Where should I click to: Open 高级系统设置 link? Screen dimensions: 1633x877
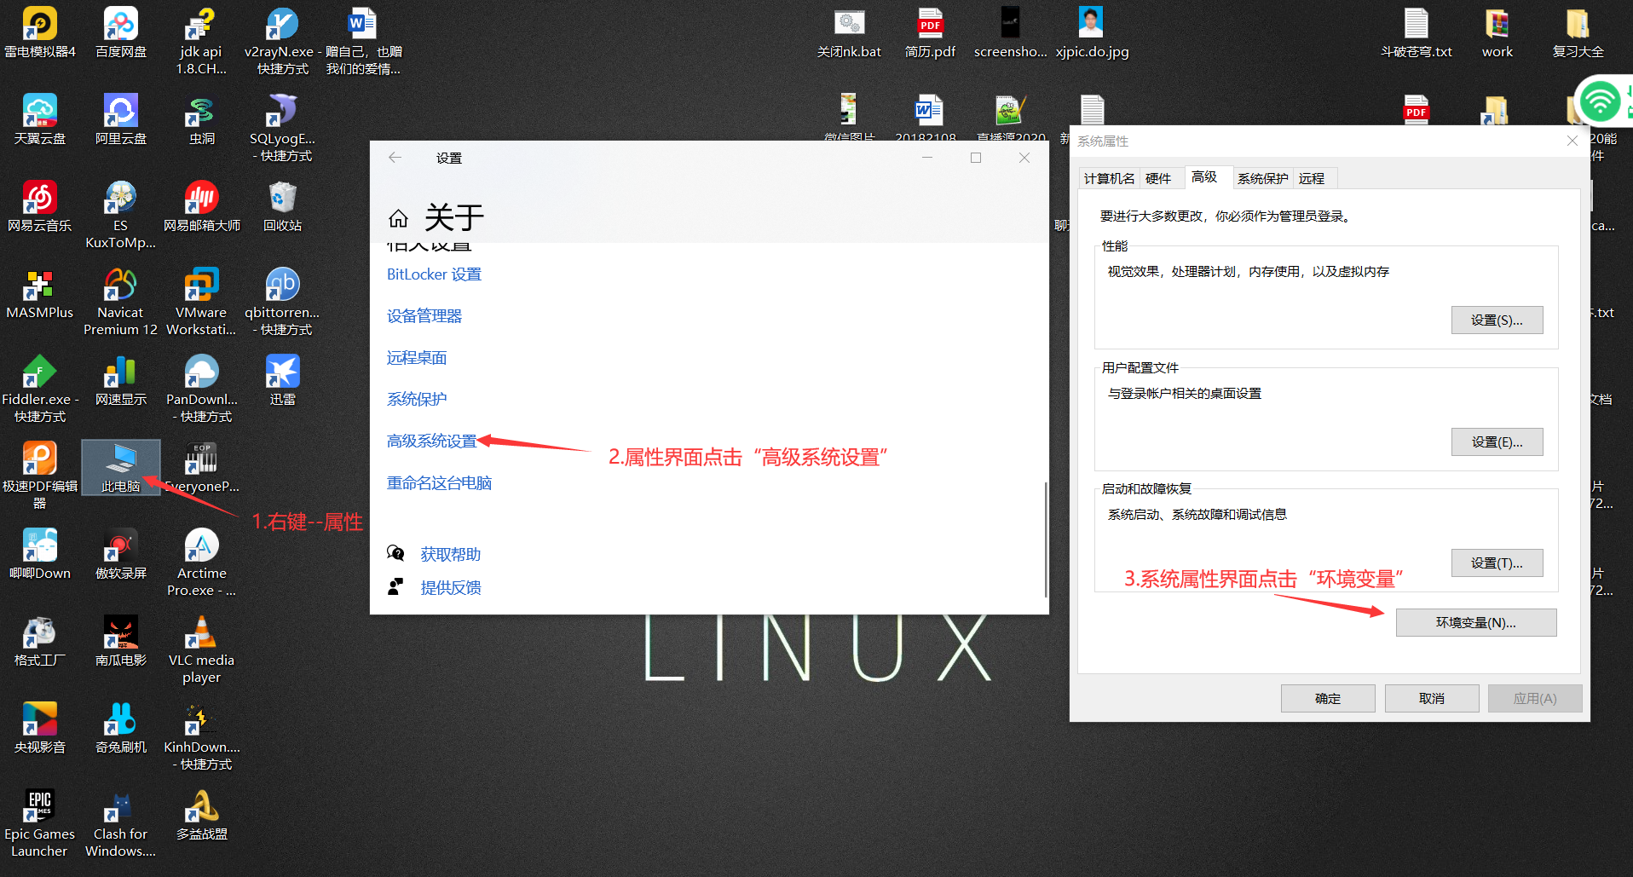pos(432,441)
